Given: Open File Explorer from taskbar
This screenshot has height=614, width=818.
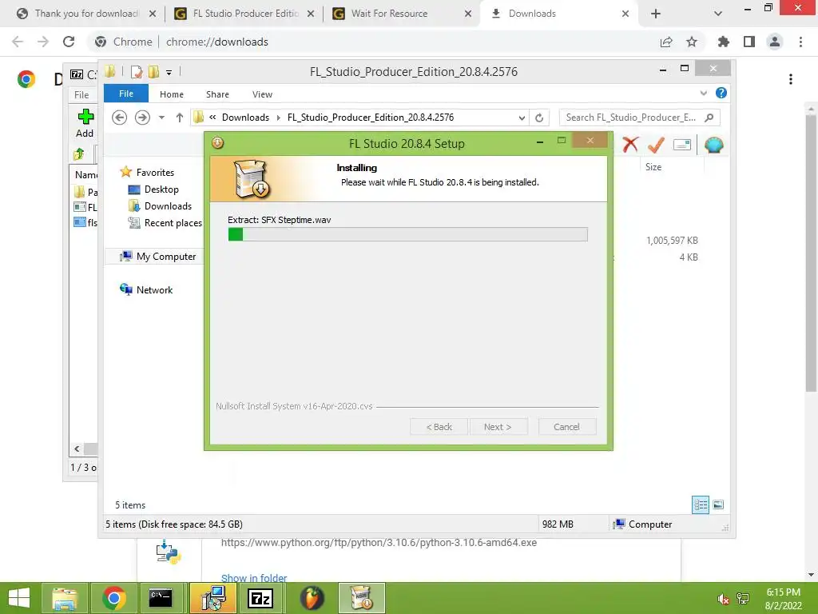Looking at the screenshot, I should 64,598.
